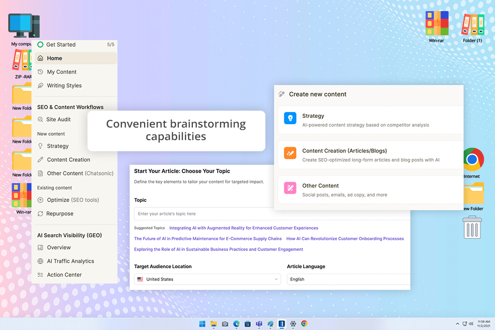The height and width of the screenshot is (330, 495).
Task: Click the Windows Start button on taskbar
Action: (x=202, y=324)
